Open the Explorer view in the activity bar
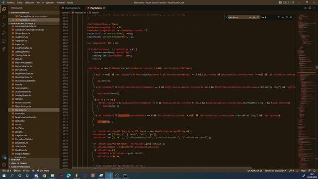This screenshot has height=179, width=318. pyautogui.click(x=4, y=9)
